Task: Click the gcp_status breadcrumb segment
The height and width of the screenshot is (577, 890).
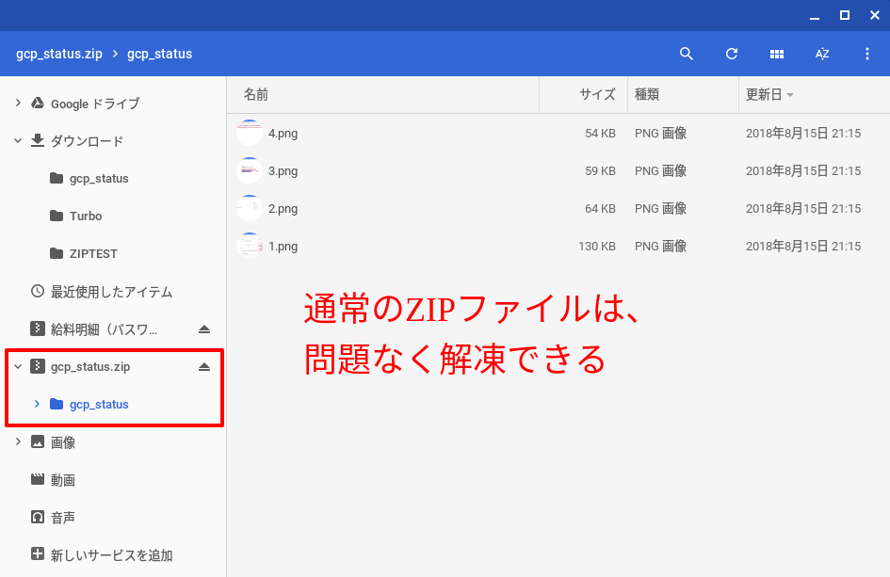Action: click(x=159, y=54)
